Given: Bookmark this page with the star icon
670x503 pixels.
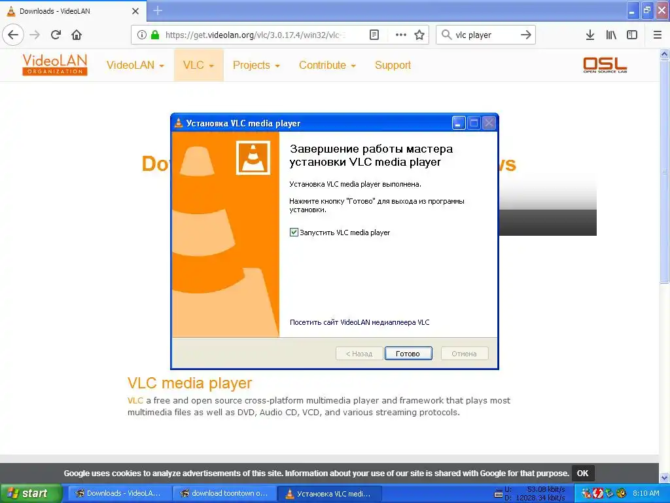Looking at the screenshot, I should coord(419,35).
